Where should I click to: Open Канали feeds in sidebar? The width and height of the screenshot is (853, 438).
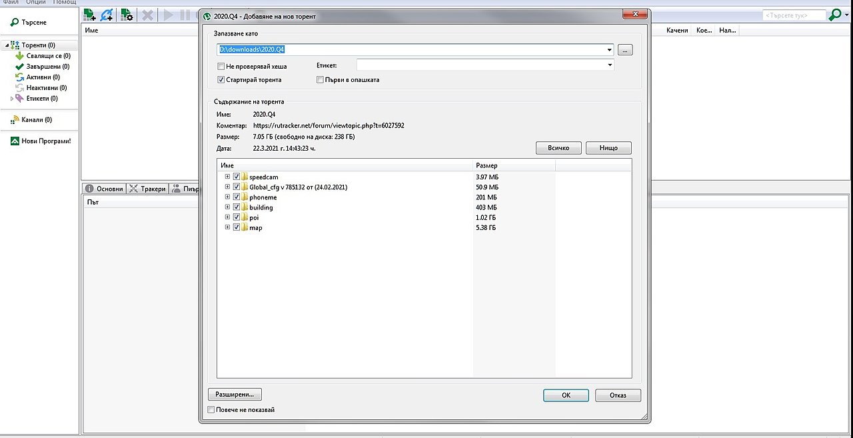click(31, 120)
